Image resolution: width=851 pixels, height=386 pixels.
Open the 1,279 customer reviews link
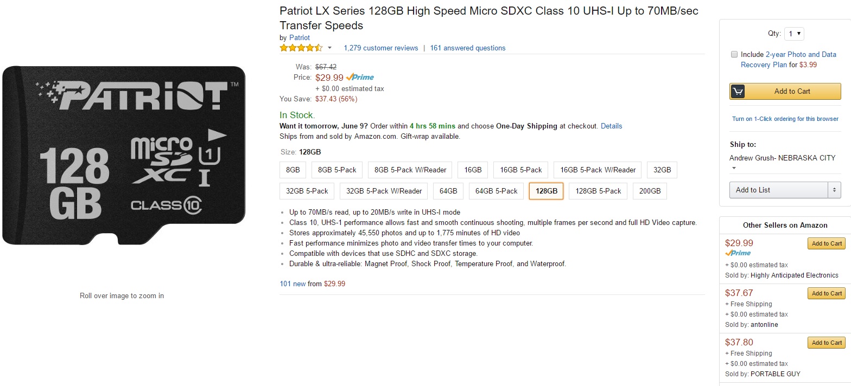381,48
